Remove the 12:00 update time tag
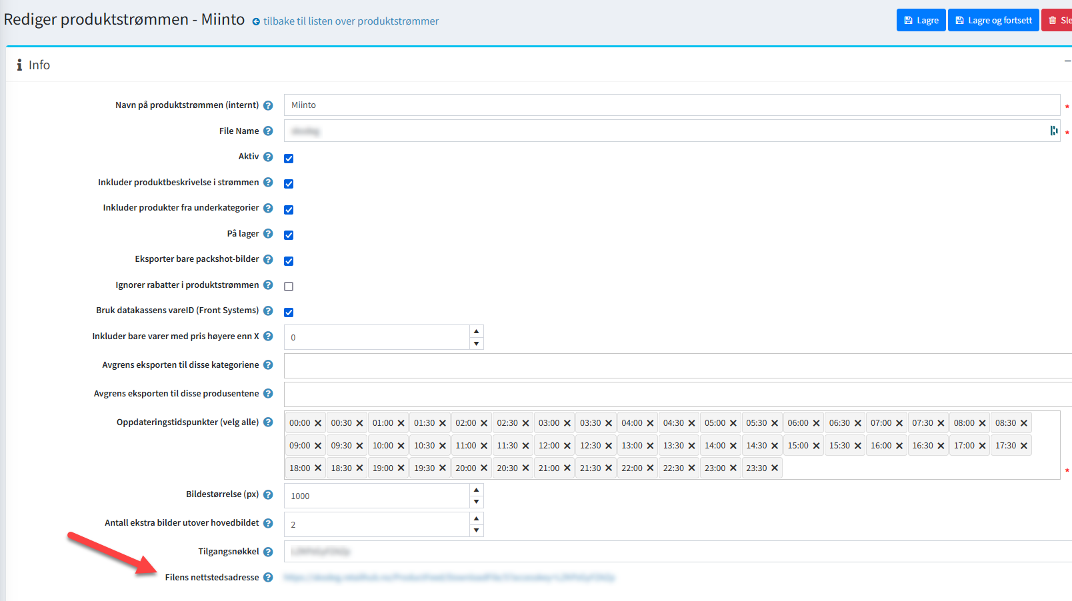Screen dimensions: 1072x601 pos(567,446)
